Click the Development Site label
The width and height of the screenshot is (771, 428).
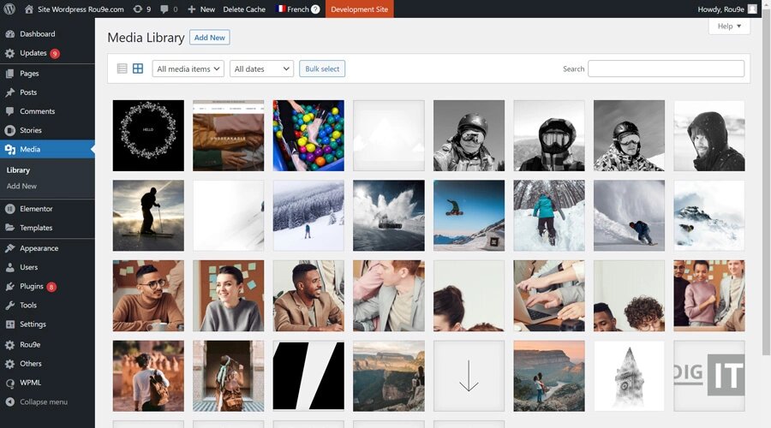coord(360,9)
